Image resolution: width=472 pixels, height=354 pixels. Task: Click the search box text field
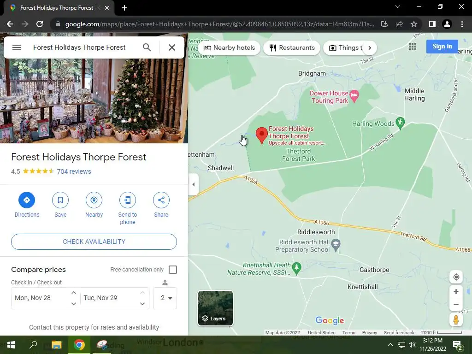pyautogui.click(x=79, y=47)
